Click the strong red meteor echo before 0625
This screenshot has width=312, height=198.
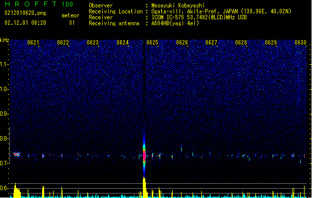(x=144, y=155)
